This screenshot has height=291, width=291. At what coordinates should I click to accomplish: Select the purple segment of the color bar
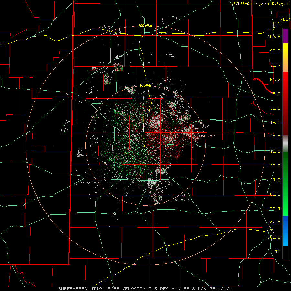(286, 36)
